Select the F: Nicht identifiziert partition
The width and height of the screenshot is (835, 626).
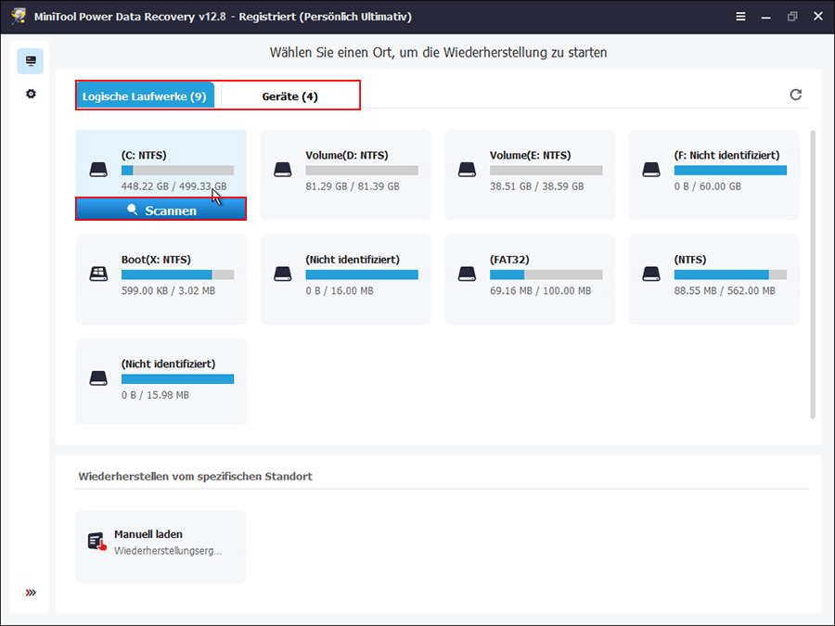pyautogui.click(x=713, y=175)
